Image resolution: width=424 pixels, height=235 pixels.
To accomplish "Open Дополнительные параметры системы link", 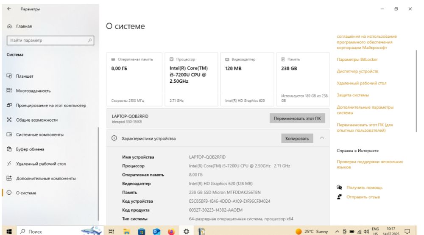I will tap(365, 110).
